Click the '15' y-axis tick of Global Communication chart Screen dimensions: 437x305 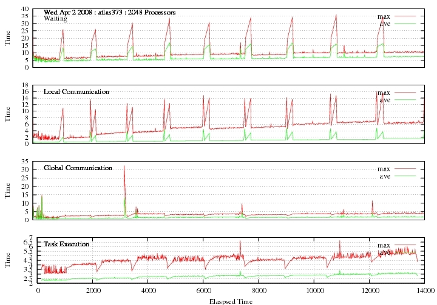pos(25,195)
